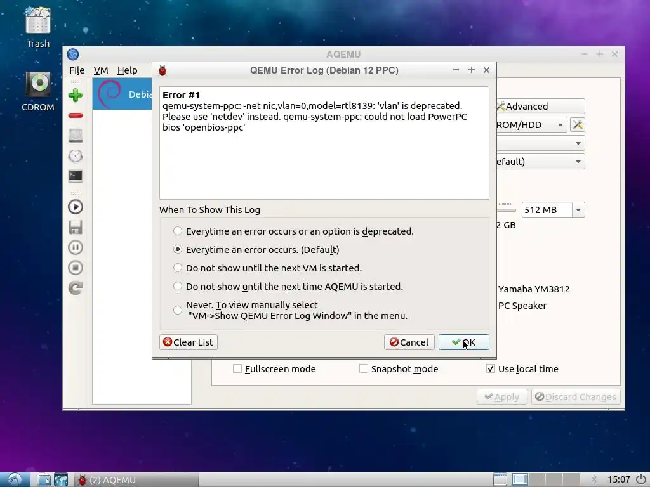Close the QEMU Error Log dialog
The width and height of the screenshot is (650, 487).
(487, 70)
